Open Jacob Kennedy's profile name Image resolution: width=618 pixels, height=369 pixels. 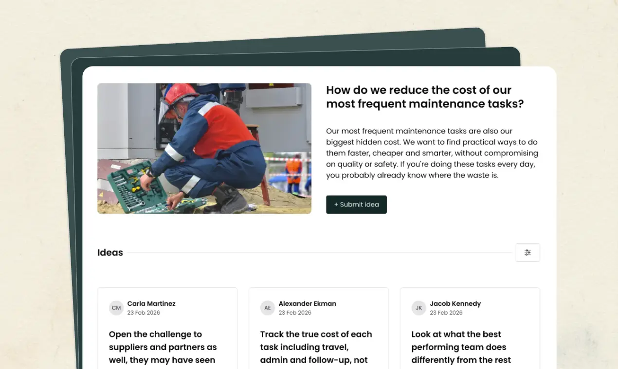(455, 303)
